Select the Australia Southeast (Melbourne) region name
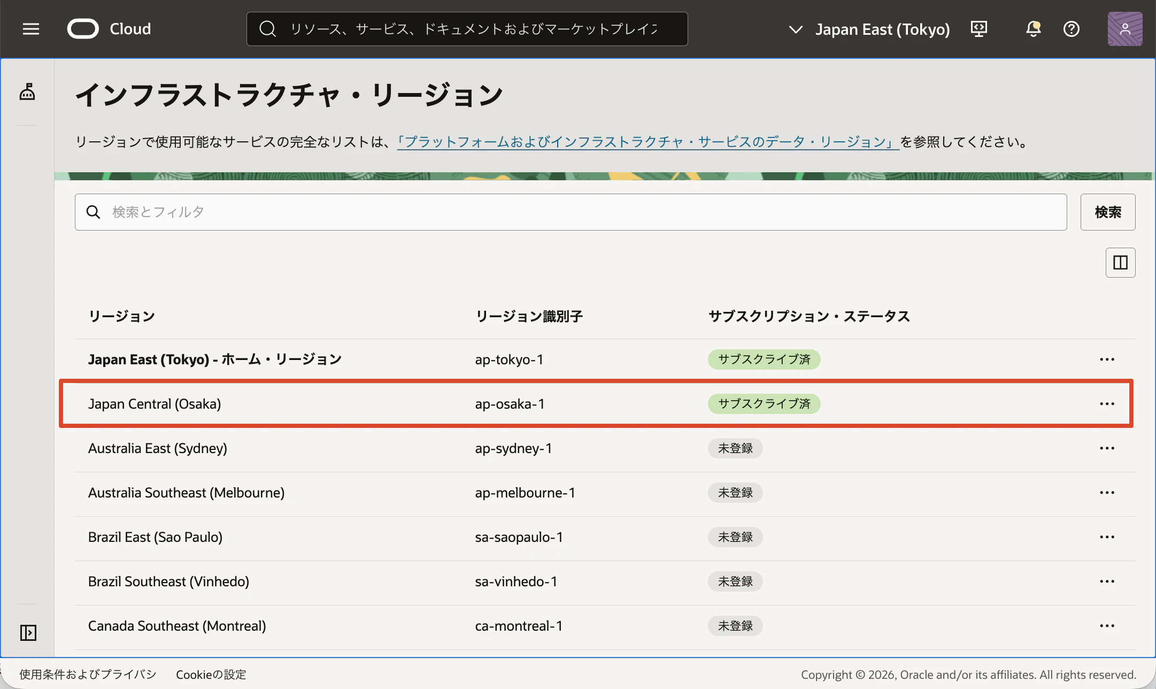This screenshot has width=1156, height=689. point(186,493)
